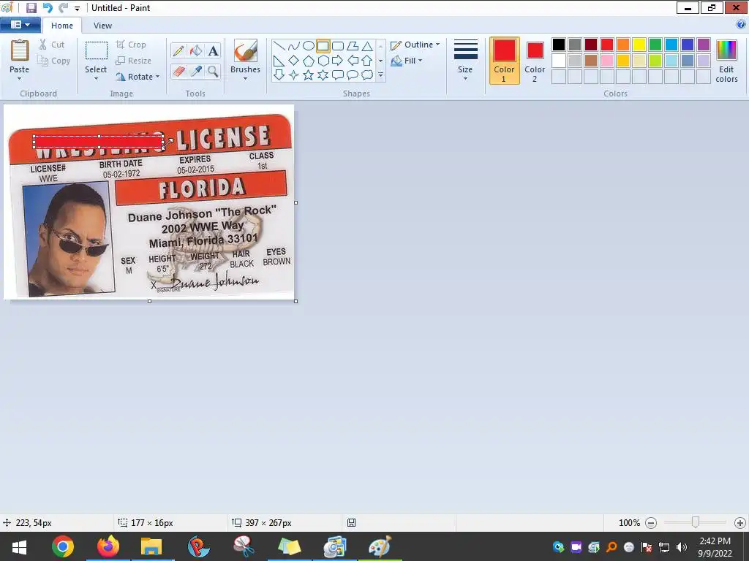This screenshot has height=561, width=749.
Task: Open File Explorer from the taskbar
Action: click(152, 546)
